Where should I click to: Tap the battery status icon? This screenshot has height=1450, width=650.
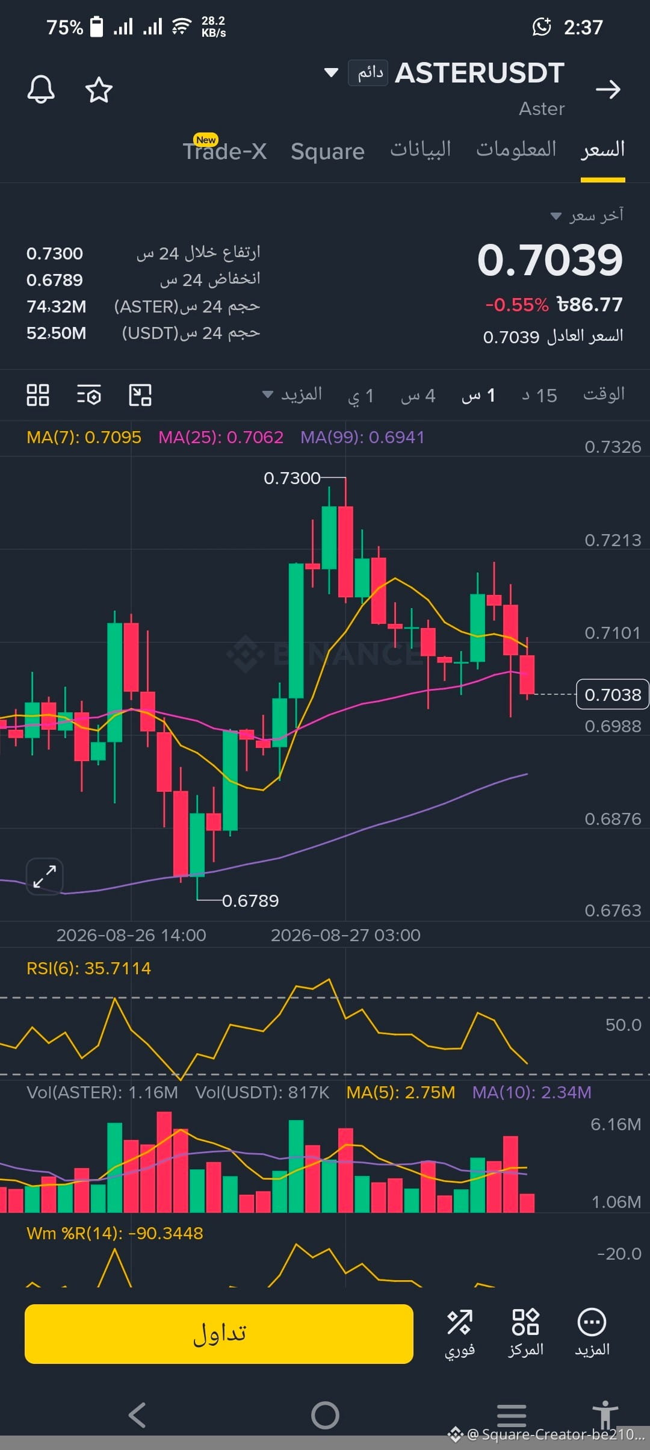(96, 27)
